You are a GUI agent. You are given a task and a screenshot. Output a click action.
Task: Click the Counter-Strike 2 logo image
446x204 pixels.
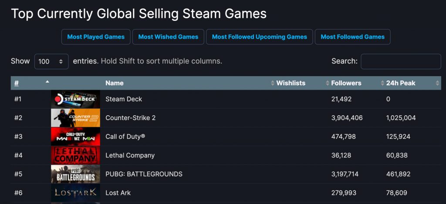pos(75,118)
